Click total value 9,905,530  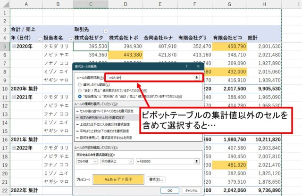[269, 89]
